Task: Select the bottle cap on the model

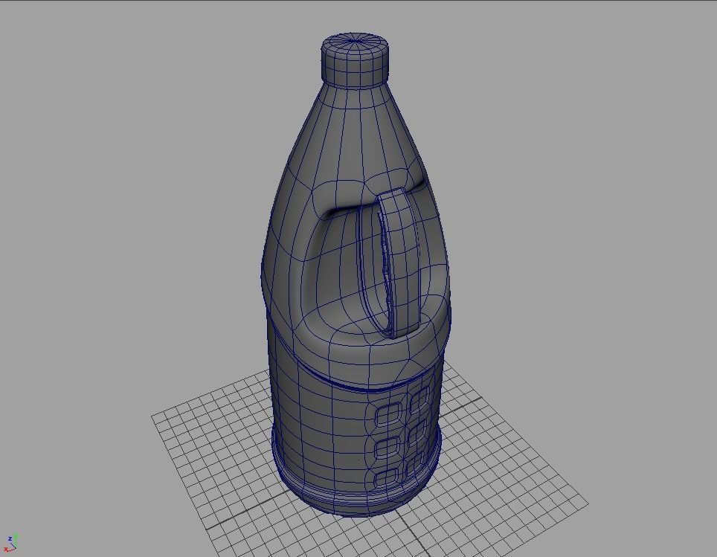Action: tap(356, 59)
